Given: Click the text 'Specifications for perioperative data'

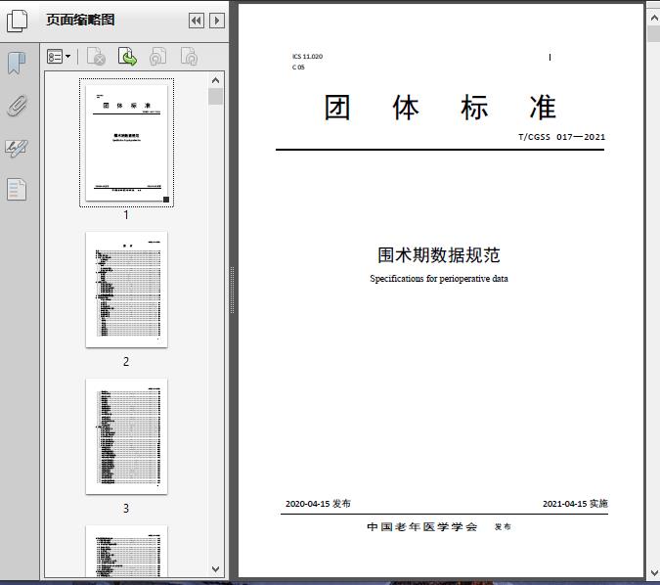Looking at the screenshot, I should point(439,279).
